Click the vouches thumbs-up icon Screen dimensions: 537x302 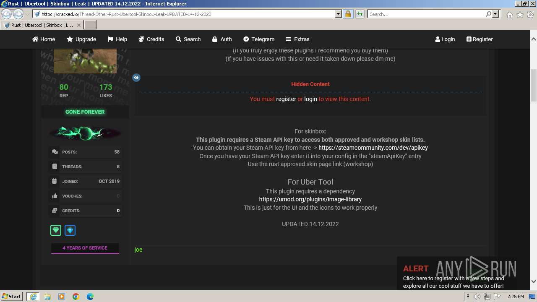55,196
